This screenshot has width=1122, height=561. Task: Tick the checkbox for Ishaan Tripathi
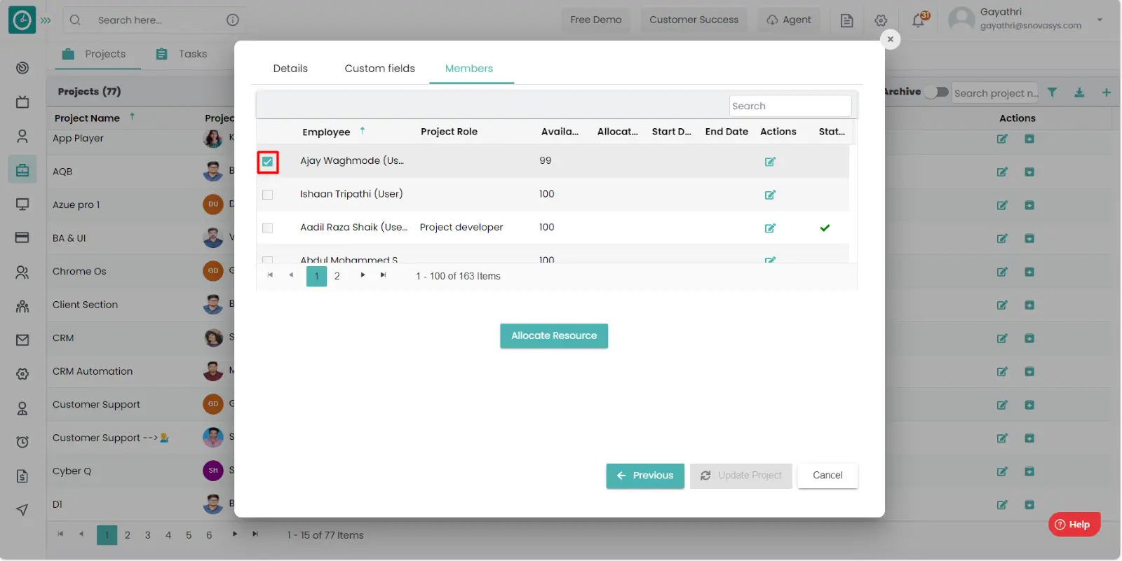point(267,195)
